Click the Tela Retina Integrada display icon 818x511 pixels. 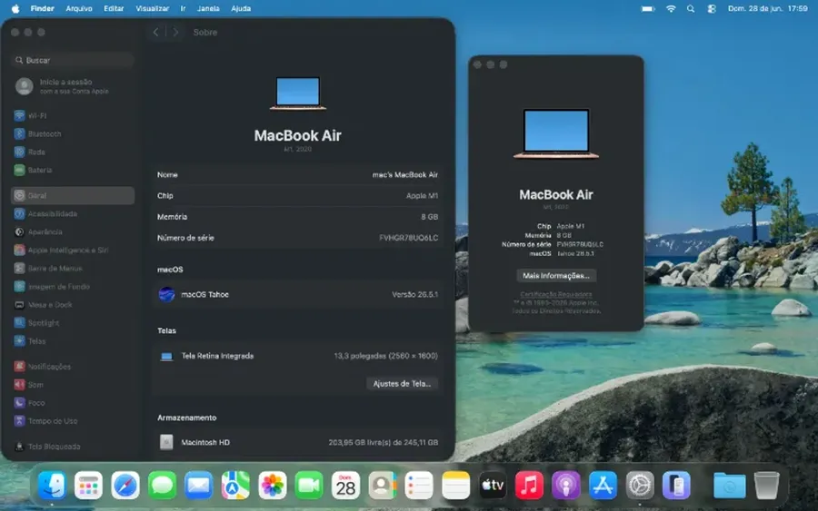(x=166, y=357)
